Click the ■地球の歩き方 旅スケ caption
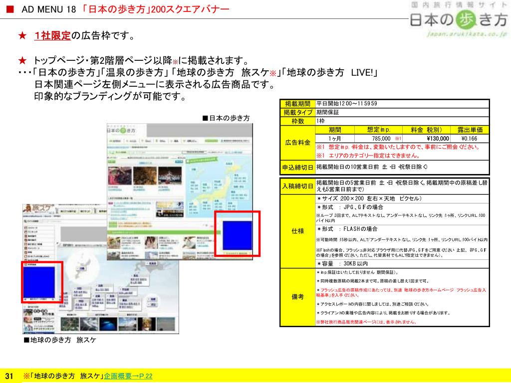The width and height of the screenshot is (511, 383). [60, 340]
